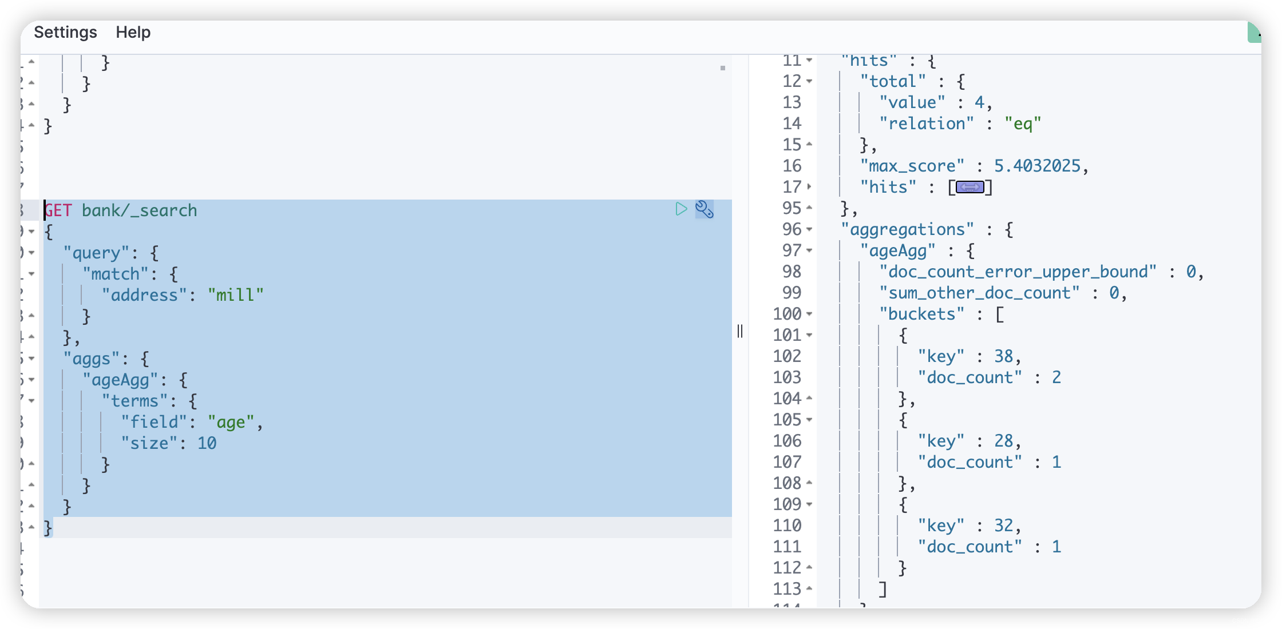Collapse the bucket starting at line 109
Viewport: 1282px width, 629px height.
(x=809, y=504)
